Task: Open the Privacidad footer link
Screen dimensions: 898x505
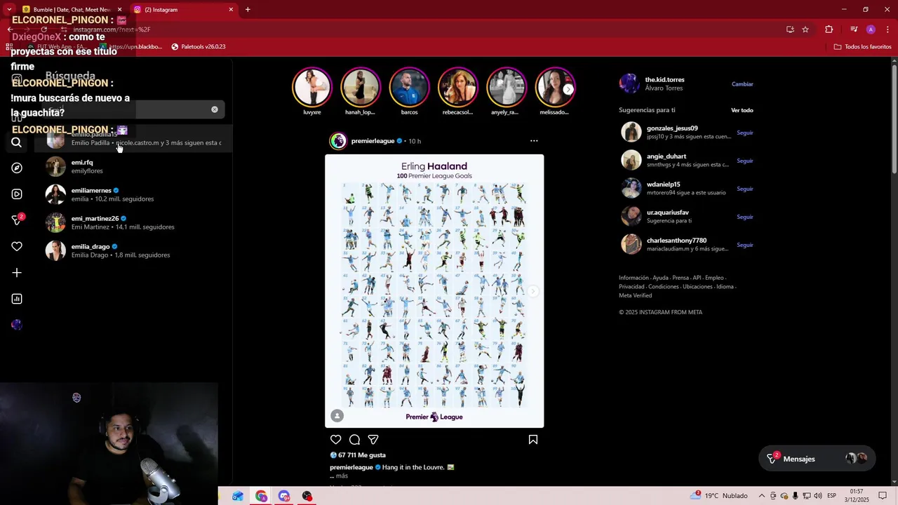Action: (x=631, y=287)
